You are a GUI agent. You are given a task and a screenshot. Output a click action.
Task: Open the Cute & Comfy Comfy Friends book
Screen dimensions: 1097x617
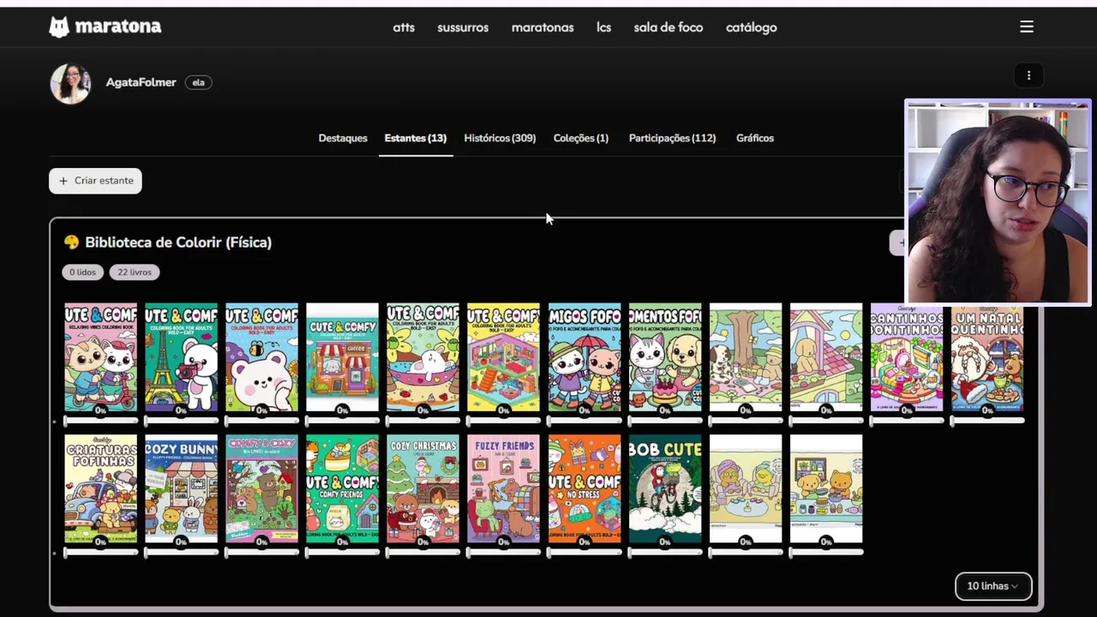[x=342, y=489]
